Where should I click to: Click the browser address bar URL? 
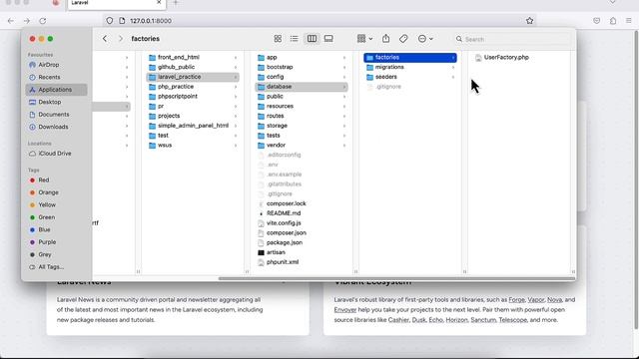click(151, 21)
